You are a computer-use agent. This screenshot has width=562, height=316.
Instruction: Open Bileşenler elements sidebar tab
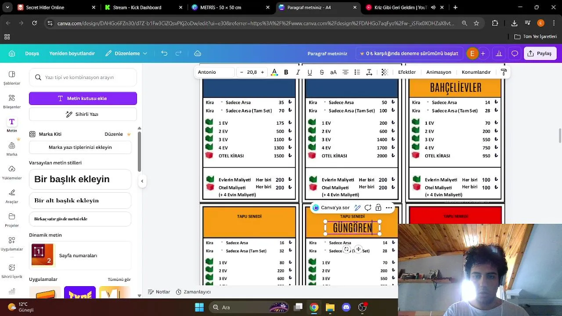tap(12, 101)
